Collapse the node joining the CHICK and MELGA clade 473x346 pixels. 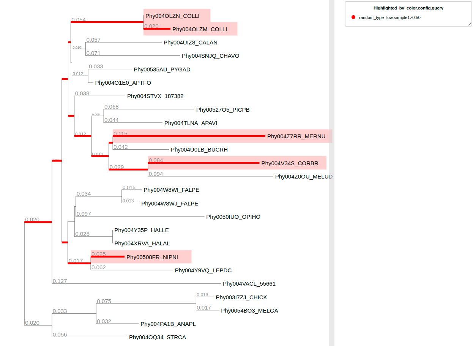pyautogui.click(x=196, y=304)
